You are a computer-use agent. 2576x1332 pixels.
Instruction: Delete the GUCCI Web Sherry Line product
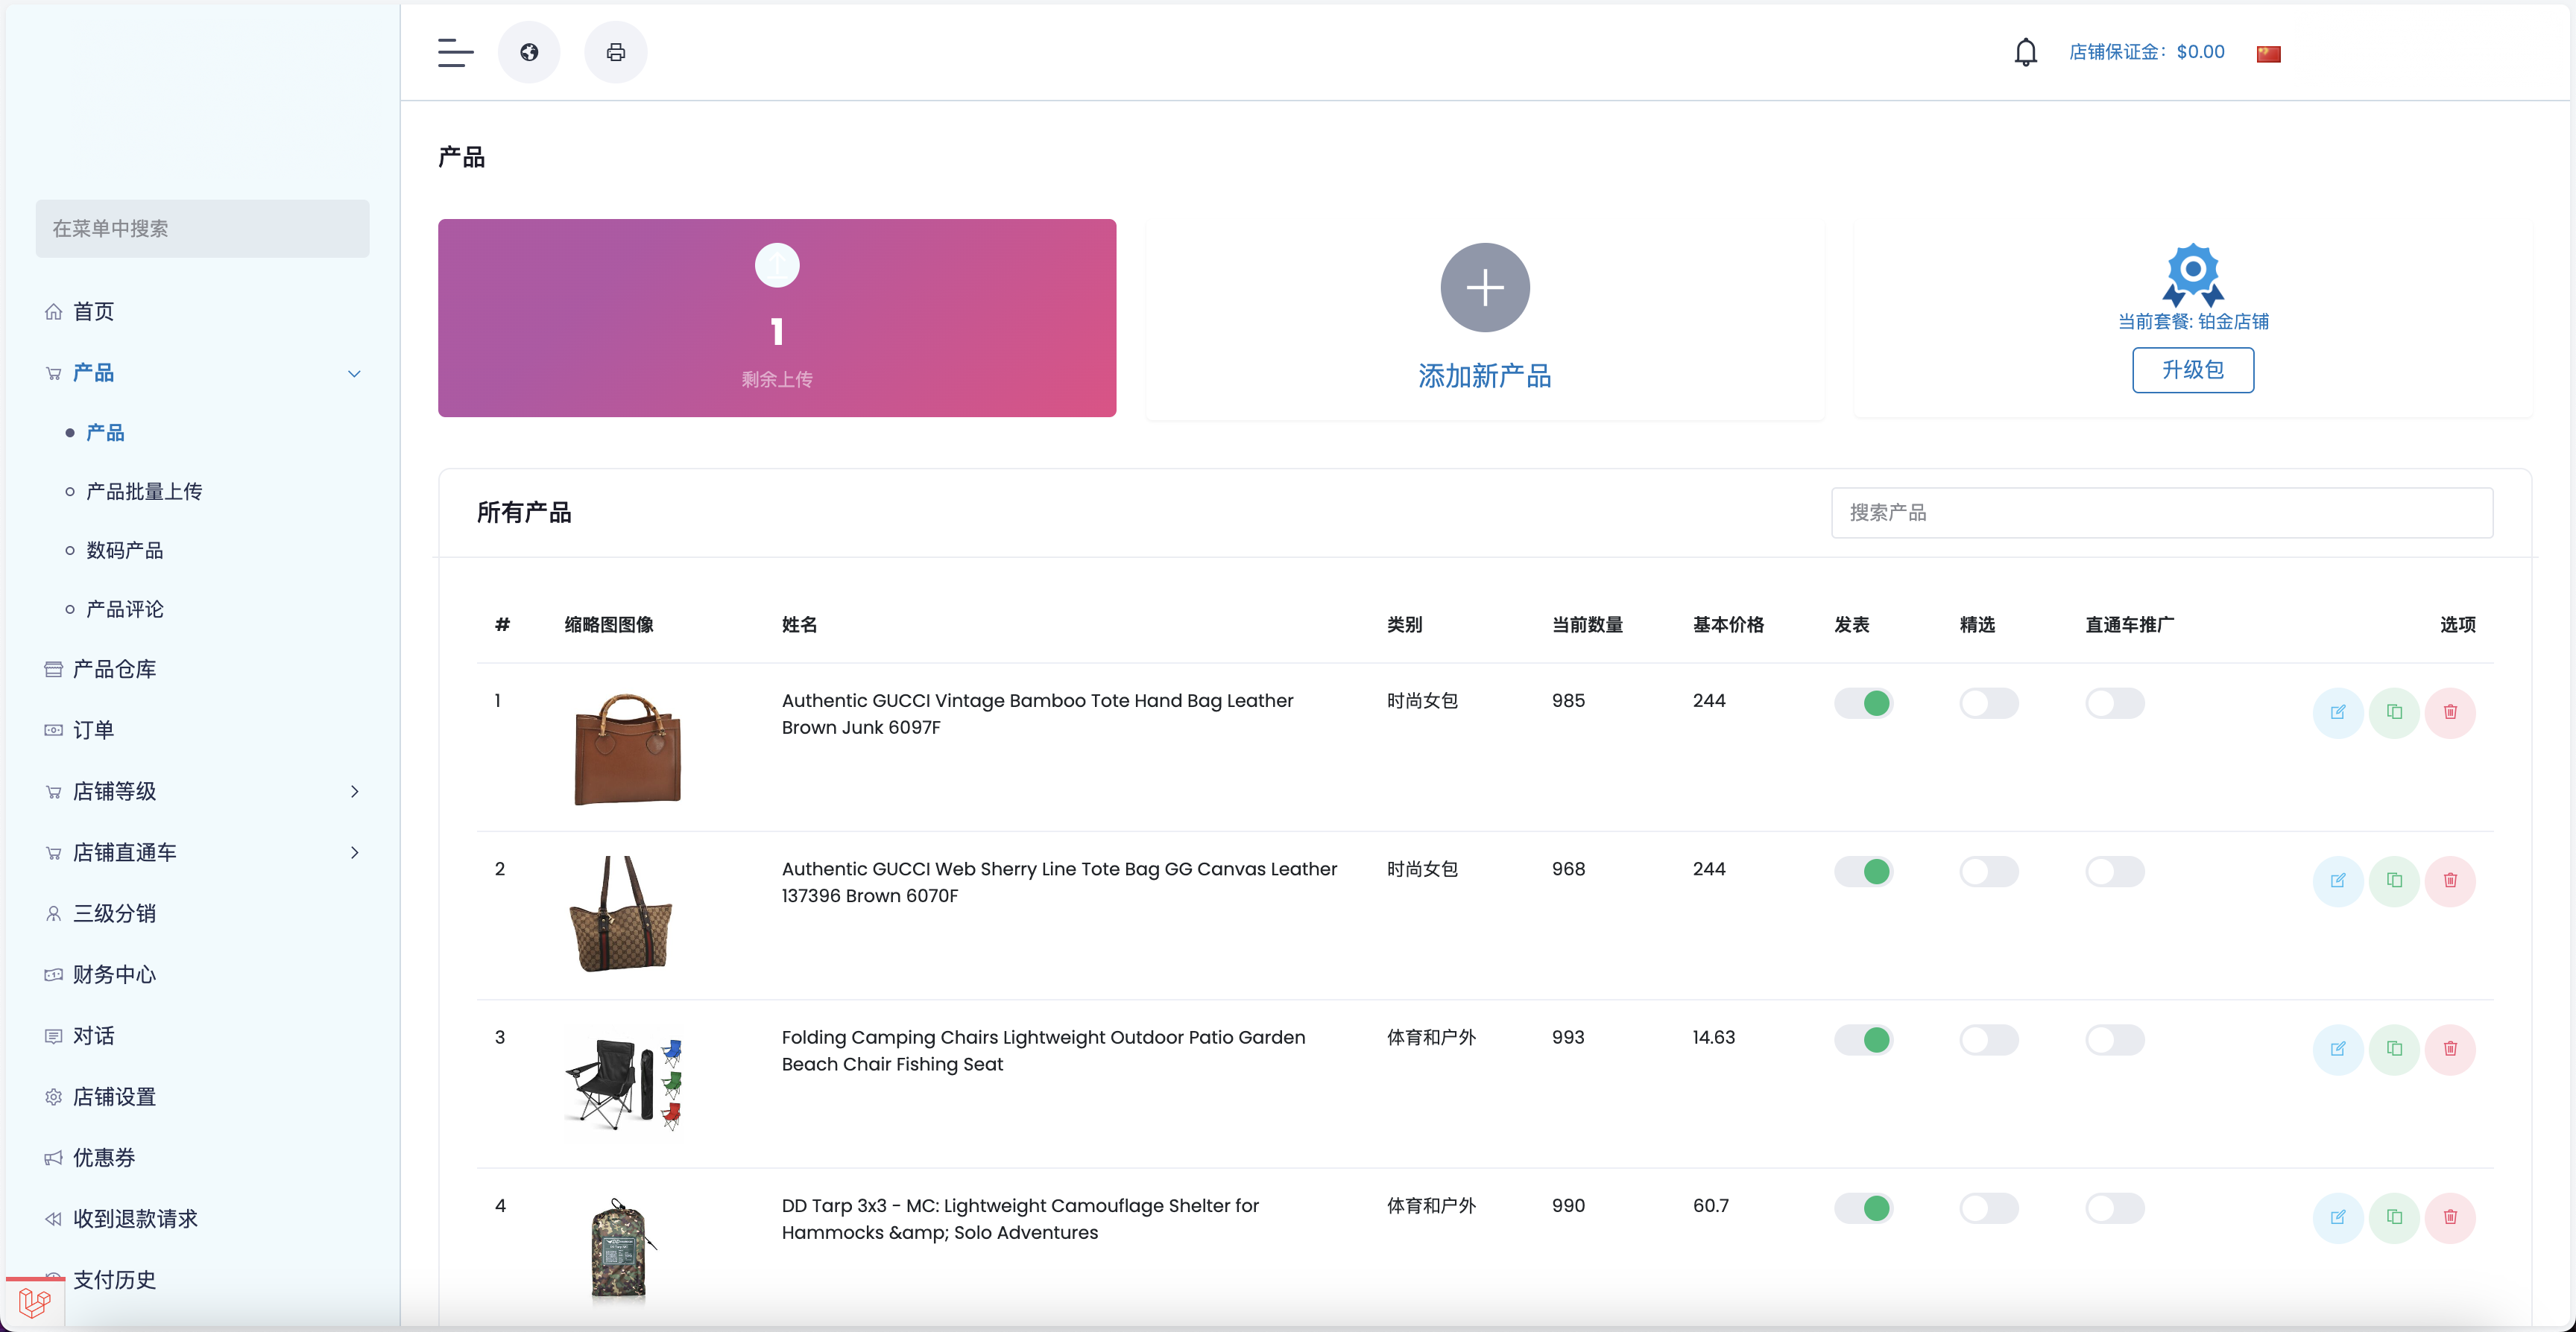coord(2450,881)
